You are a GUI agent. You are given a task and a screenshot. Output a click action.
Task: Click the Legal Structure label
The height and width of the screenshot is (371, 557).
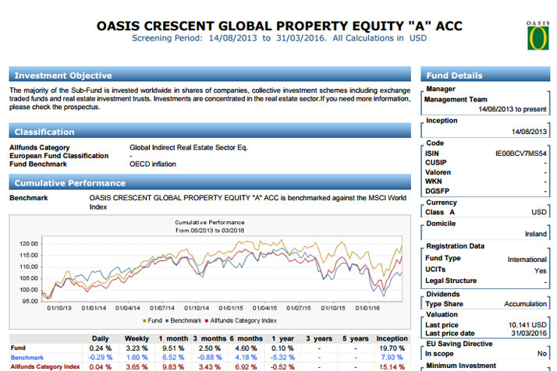451,281
